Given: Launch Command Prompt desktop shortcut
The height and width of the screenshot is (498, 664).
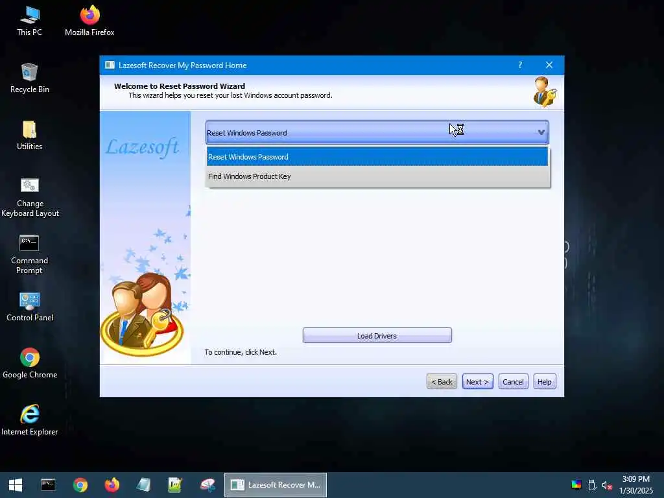Looking at the screenshot, I should pyautogui.click(x=29, y=254).
